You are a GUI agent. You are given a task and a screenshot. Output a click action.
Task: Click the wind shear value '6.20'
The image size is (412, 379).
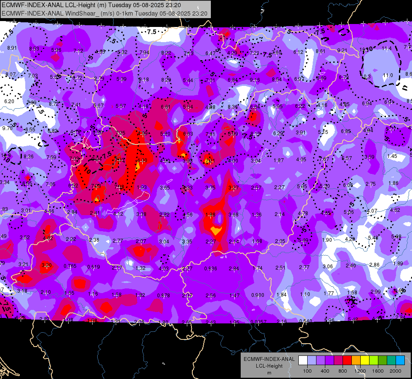(x=9, y=101)
